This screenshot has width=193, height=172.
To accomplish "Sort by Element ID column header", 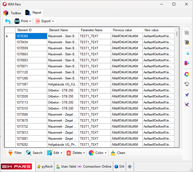I will coord(31,30).
